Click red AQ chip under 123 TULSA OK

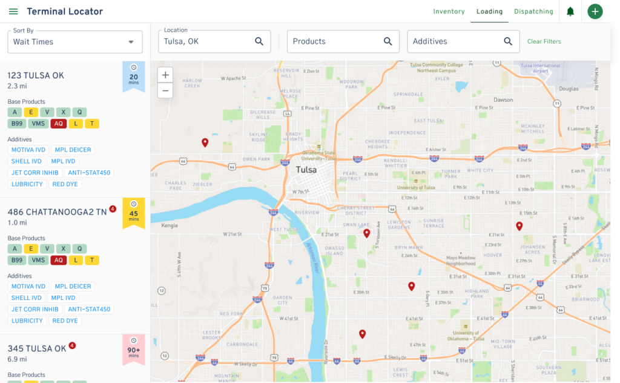point(59,124)
